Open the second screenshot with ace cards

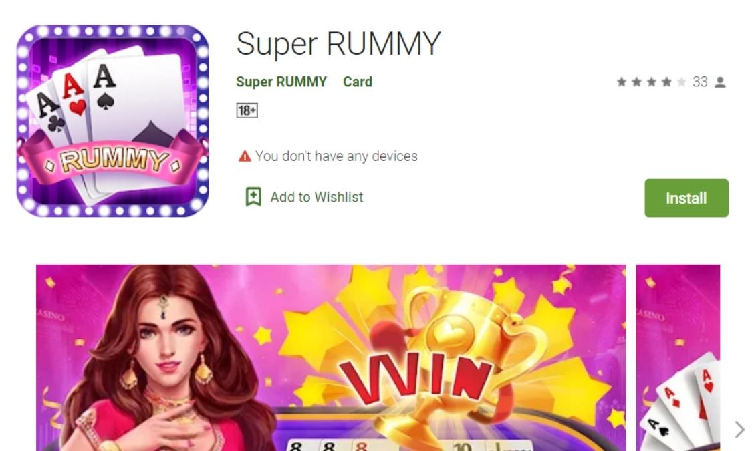pos(678,357)
